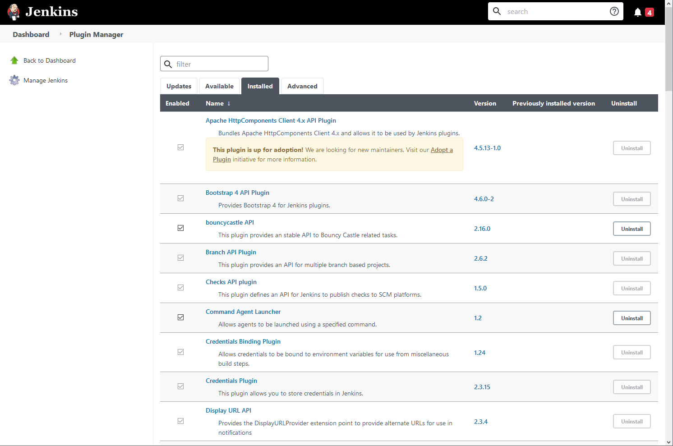Open notifications bell icon
673x446 pixels.
[638, 12]
